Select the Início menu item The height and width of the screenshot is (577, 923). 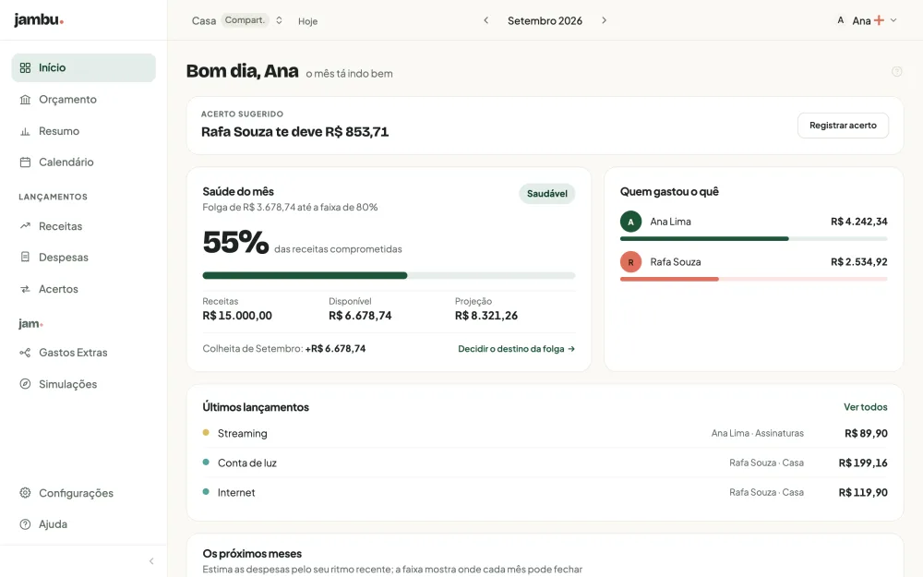[x=84, y=67]
